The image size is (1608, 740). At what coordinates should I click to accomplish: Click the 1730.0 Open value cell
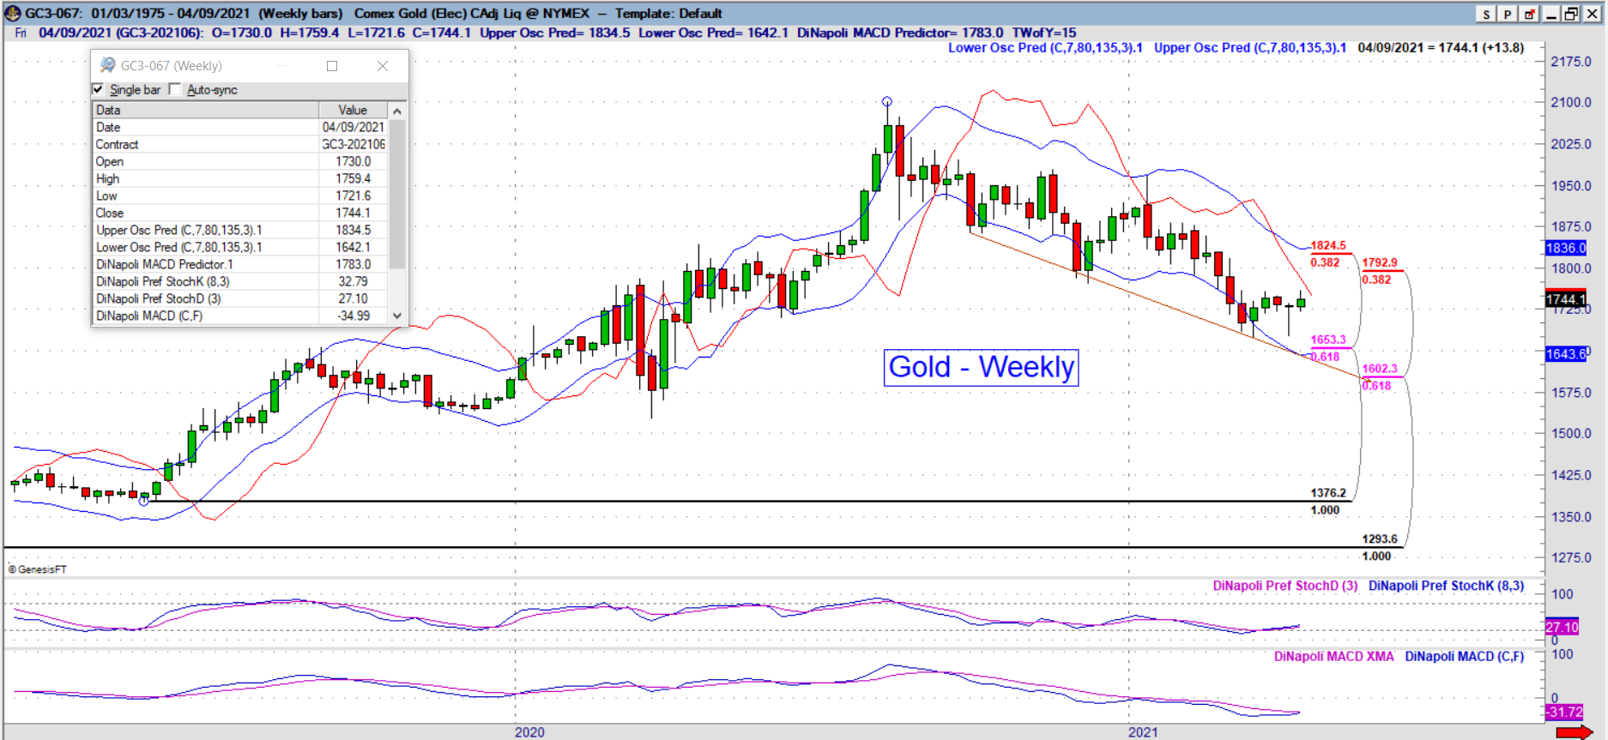tap(354, 161)
